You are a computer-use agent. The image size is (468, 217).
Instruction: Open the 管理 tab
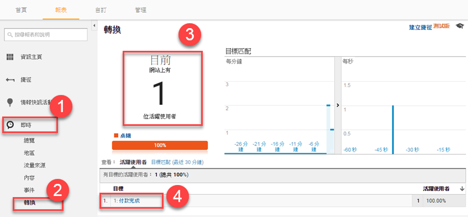[x=140, y=10]
